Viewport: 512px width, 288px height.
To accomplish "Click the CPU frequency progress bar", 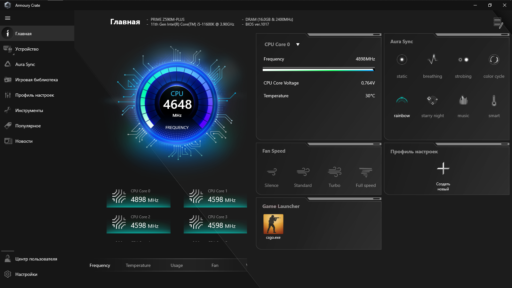I will coord(318,69).
